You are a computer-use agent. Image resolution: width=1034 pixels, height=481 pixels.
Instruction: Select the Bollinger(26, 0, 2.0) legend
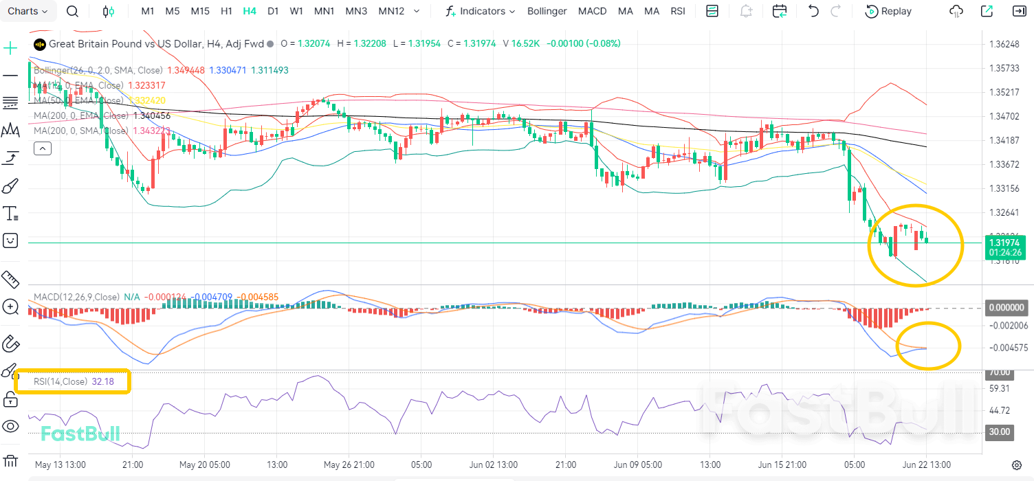coord(98,70)
